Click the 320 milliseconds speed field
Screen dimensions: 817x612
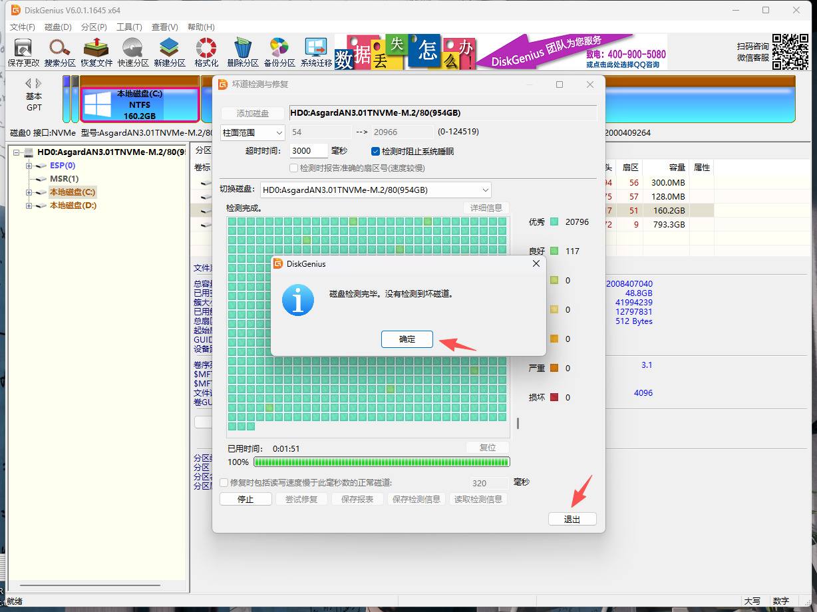489,484
